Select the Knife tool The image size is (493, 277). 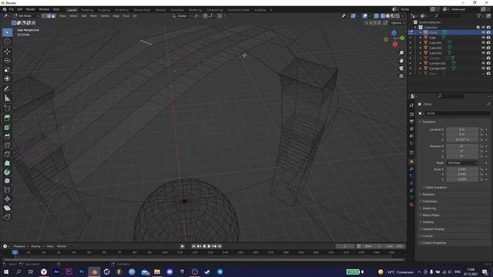[7, 154]
